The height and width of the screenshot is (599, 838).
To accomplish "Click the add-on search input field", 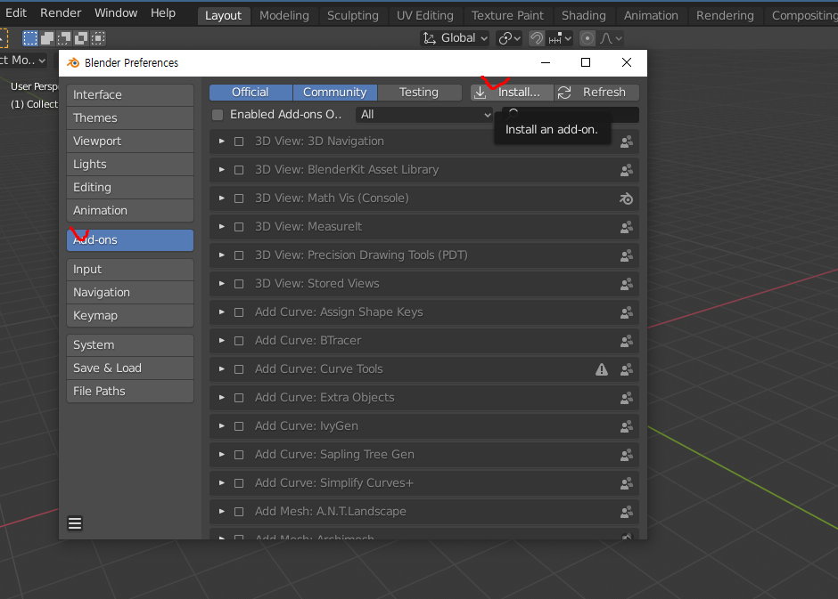I will point(570,115).
